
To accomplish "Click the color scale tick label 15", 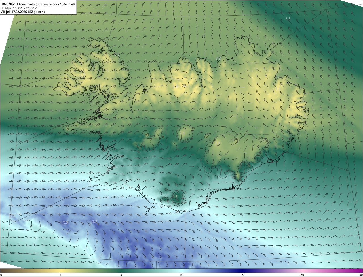I will coord(242,275).
